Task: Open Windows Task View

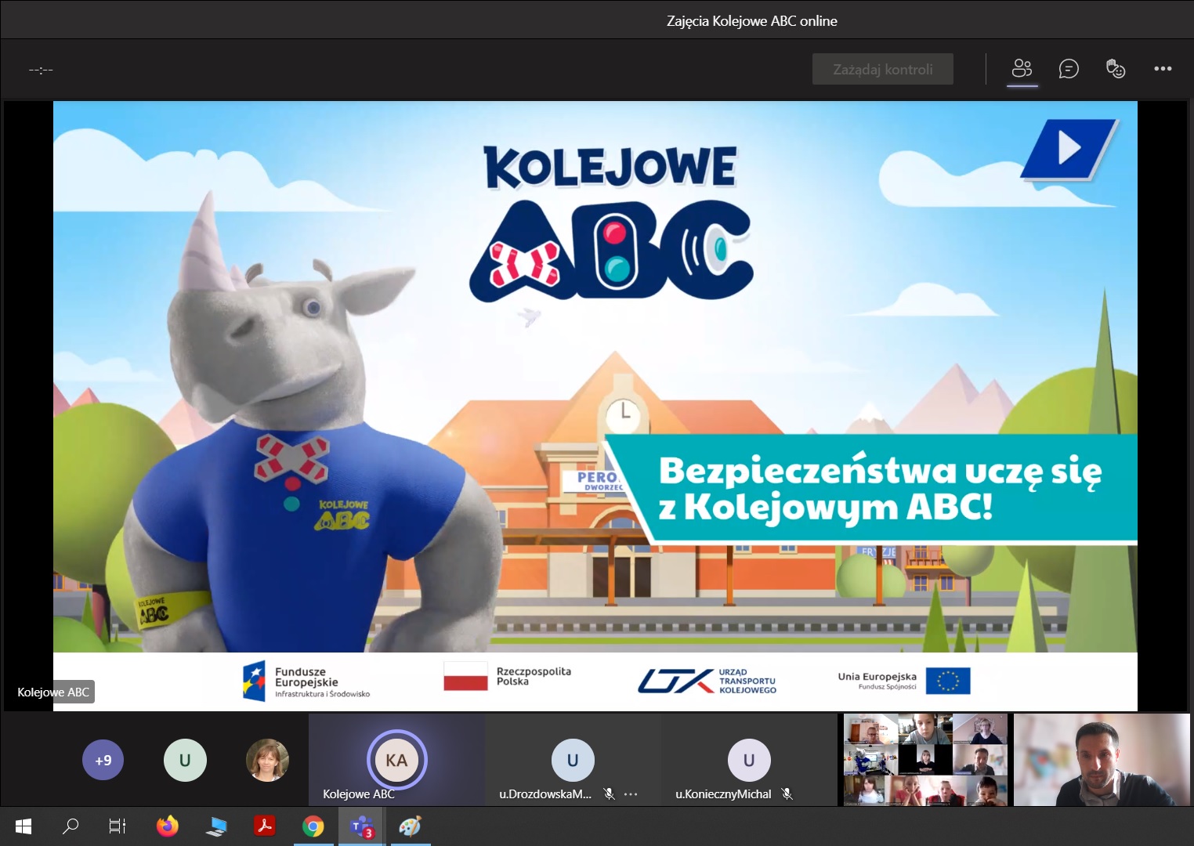Action: click(118, 826)
